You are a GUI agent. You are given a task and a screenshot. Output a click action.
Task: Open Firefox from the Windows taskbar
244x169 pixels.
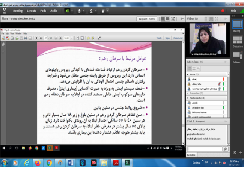tap(38, 163)
